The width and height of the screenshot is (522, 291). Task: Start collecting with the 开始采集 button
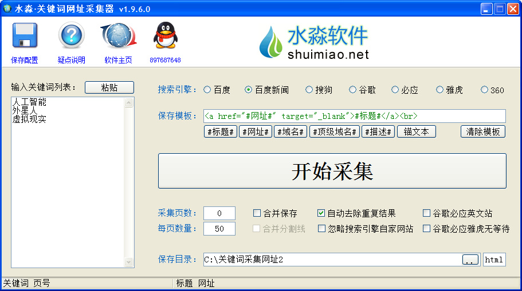pyautogui.click(x=332, y=171)
